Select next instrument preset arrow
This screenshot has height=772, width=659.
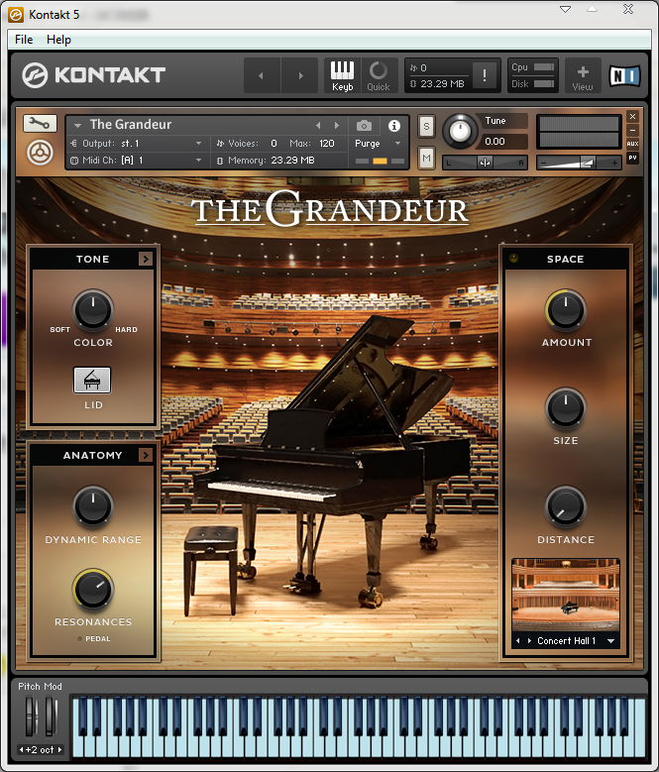(337, 126)
